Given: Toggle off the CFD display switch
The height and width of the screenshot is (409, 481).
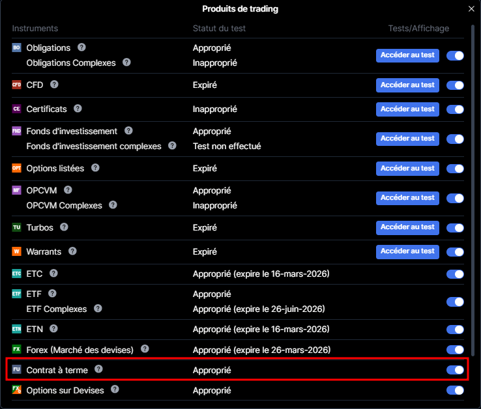Looking at the screenshot, I should click(x=455, y=85).
